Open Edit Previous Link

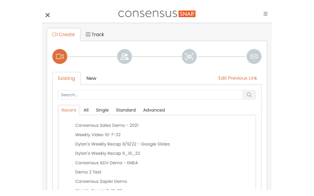(237, 78)
